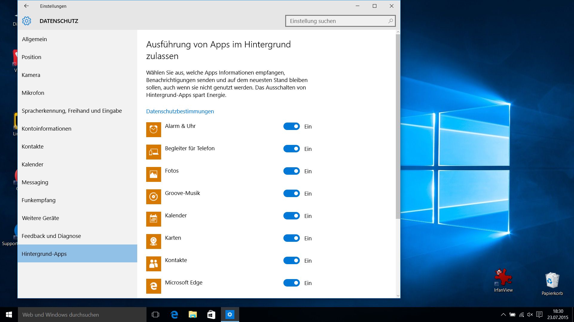
Task: Open the Action Center notifications icon
Action: [x=539, y=315]
